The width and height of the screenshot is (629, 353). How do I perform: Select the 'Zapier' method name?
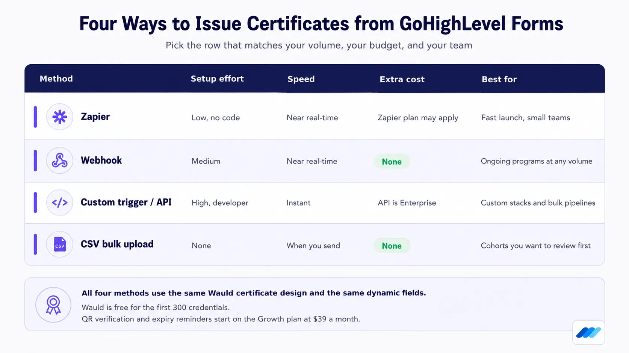(95, 117)
